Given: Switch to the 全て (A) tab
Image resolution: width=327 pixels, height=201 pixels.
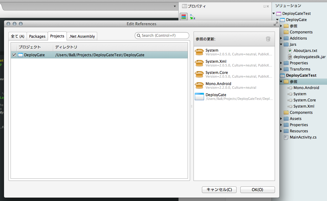Looking at the screenshot, I should coord(18,36).
